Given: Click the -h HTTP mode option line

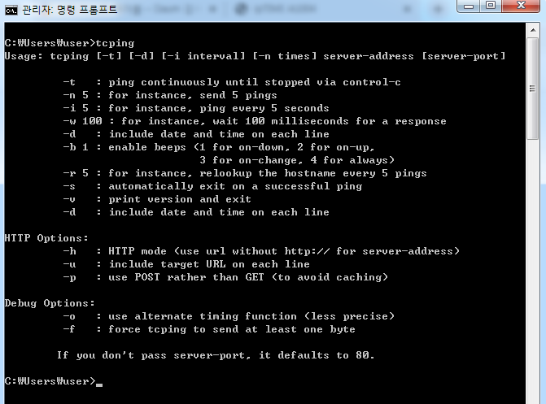Looking at the screenshot, I should pyautogui.click(x=260, y=251).
